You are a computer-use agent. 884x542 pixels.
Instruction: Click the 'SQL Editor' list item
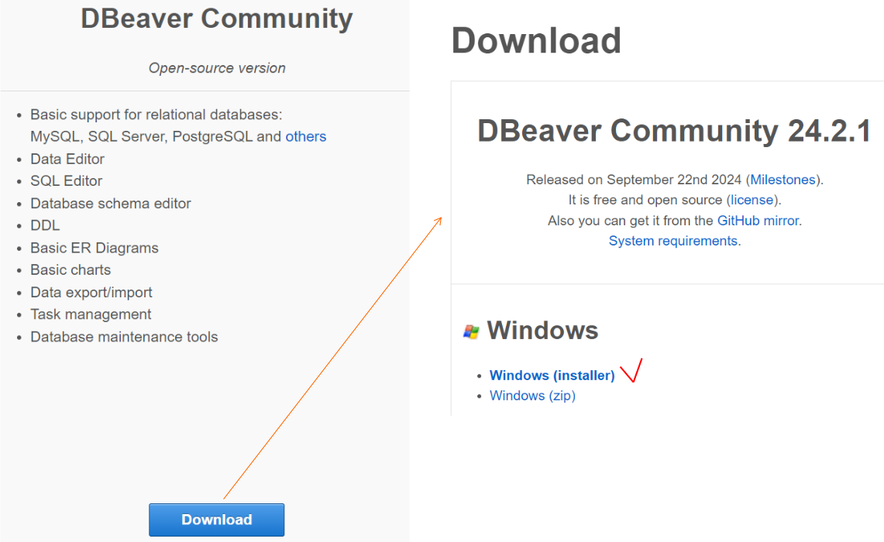coord(66,181)
